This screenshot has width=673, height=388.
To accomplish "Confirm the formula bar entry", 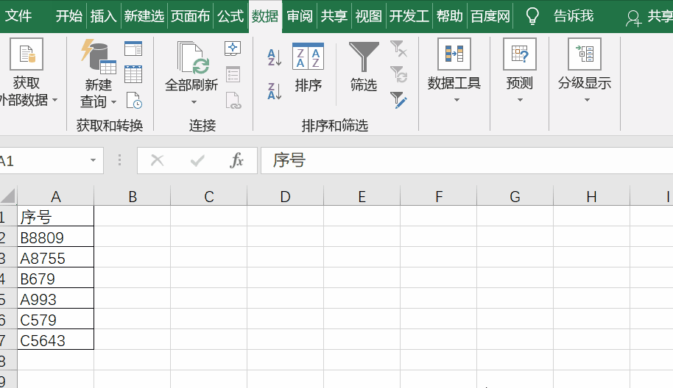I will tap(197, 161).
